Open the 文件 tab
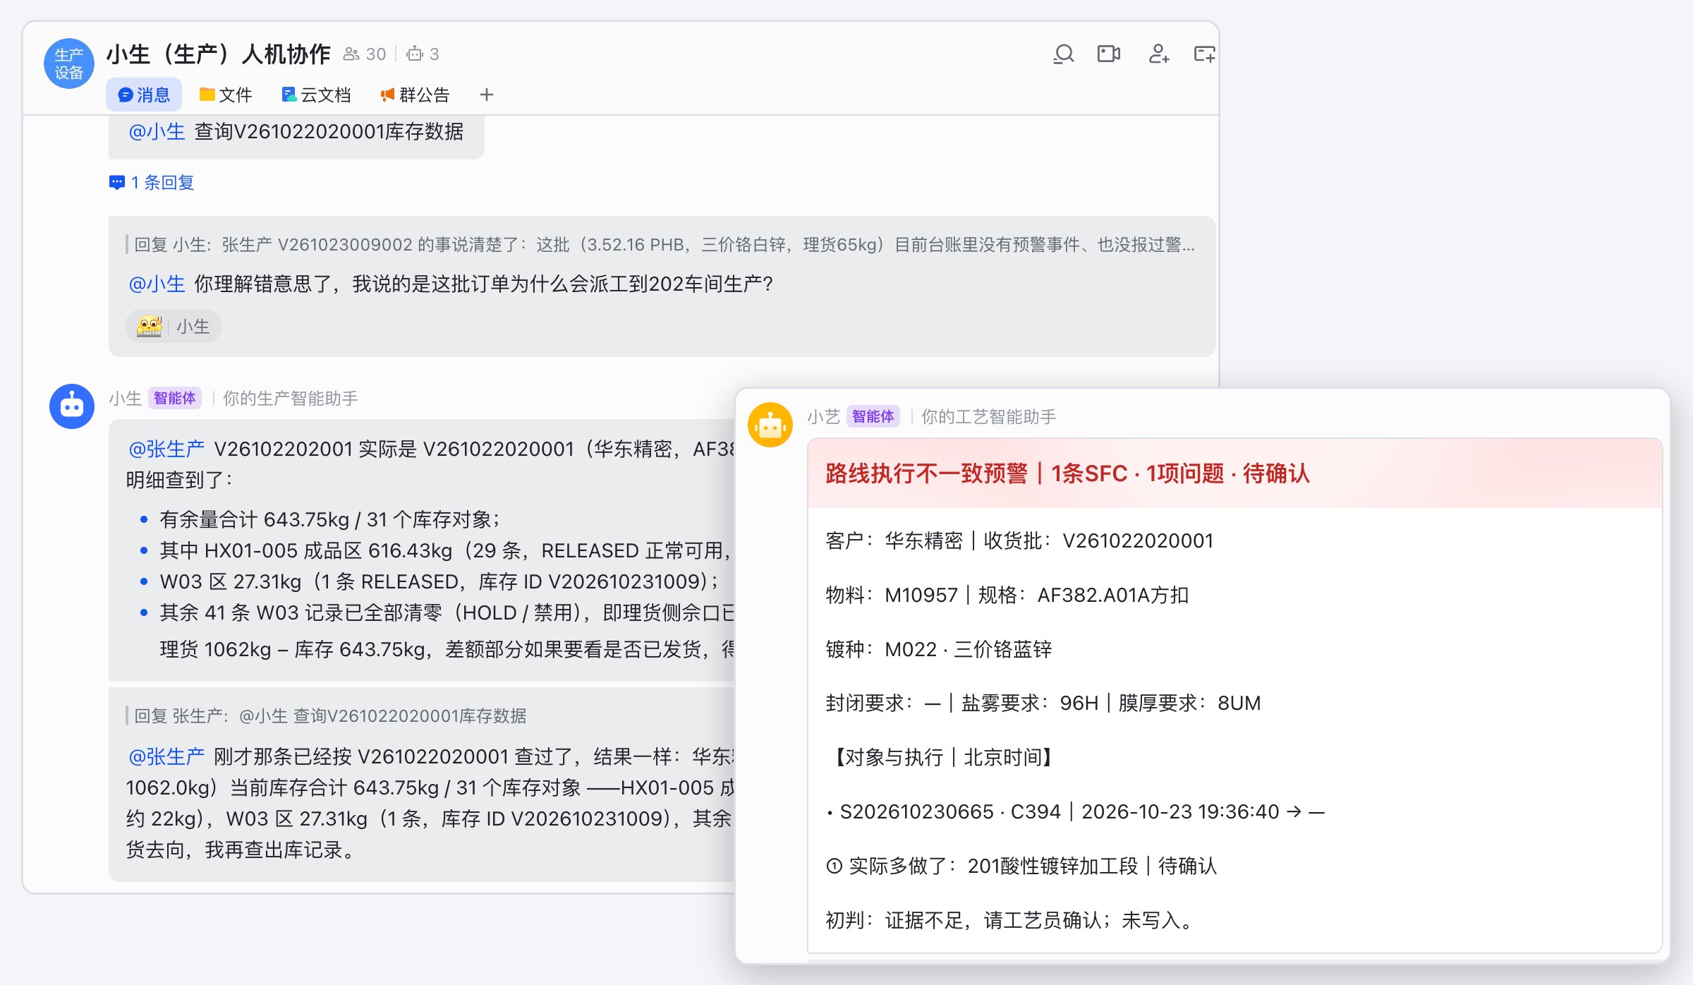 (226, 95)
